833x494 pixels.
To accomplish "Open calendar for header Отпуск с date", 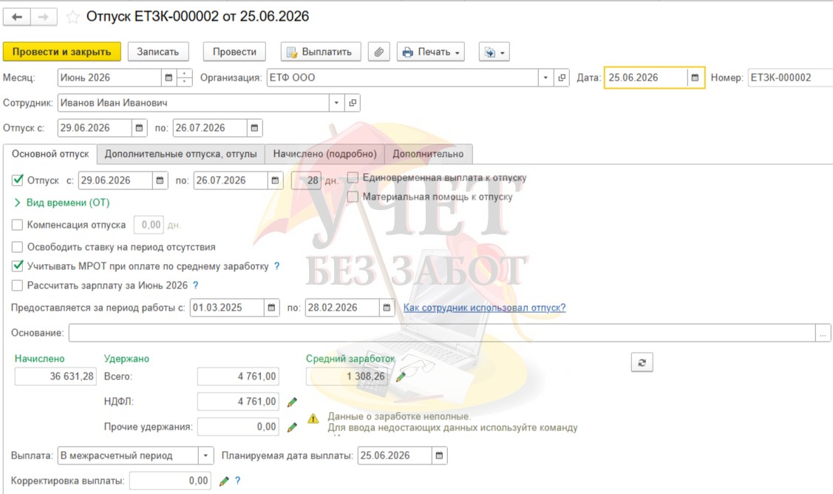I will click(139, 128).
